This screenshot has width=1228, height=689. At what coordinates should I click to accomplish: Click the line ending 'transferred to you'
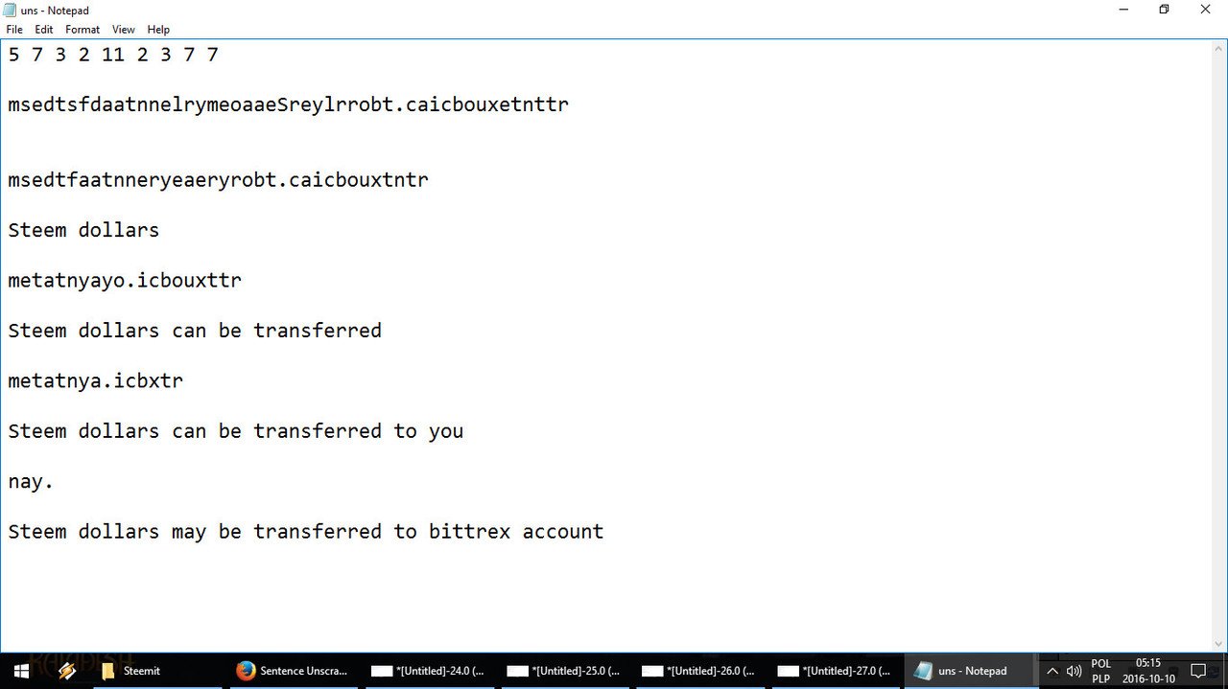click(236, 431)
